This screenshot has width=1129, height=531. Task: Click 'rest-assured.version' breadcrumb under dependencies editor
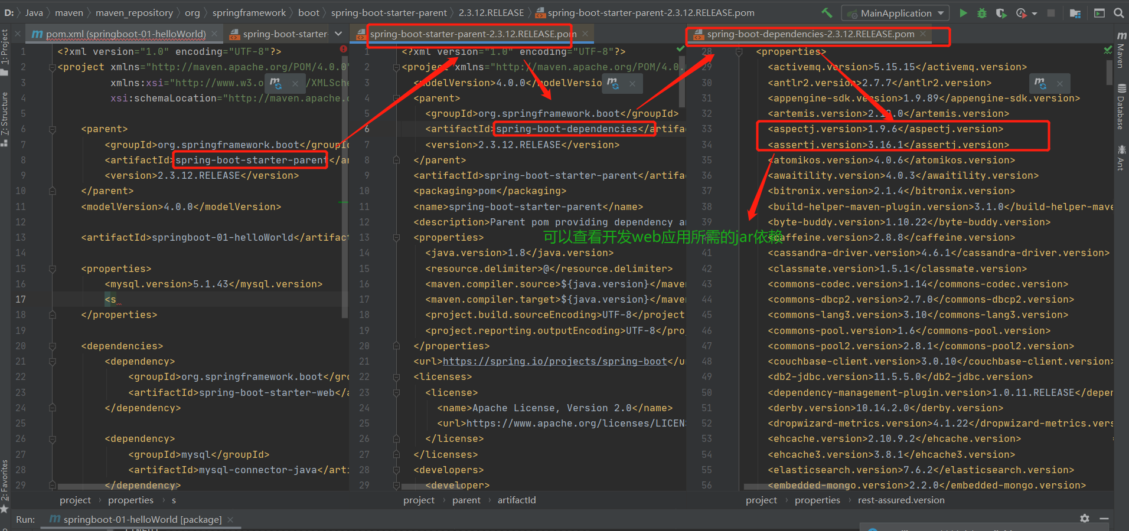tap(901, 500)
